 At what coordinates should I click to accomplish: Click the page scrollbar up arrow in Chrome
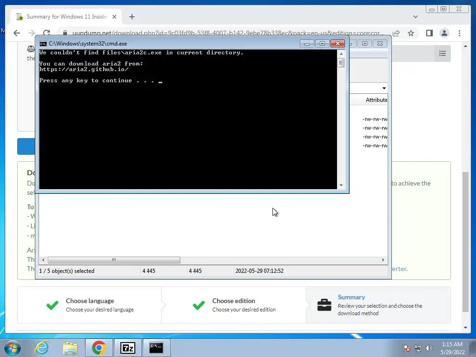pyautogui.click(x=465, y=46)
